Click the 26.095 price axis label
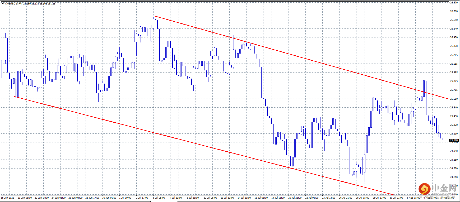The height and width of the screenshot is (202, 460). (x=454, y=64)
